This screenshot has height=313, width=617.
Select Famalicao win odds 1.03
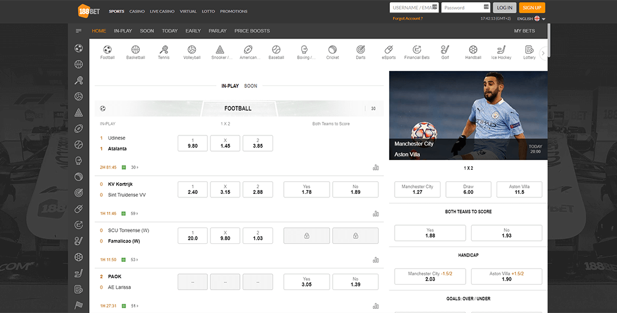point(258,235)
